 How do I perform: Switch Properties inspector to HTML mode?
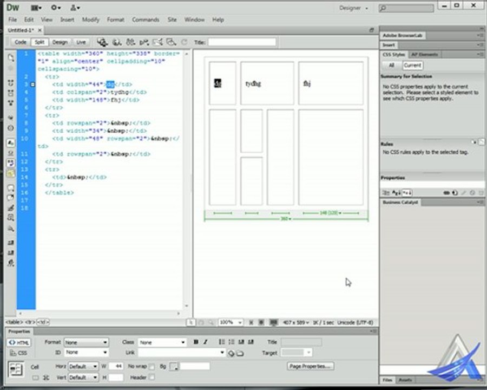(19, 342)
